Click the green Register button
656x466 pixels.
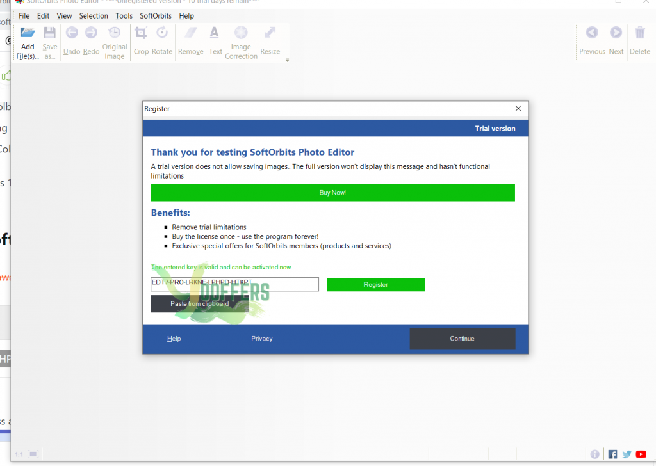click(x=375, y=285)
